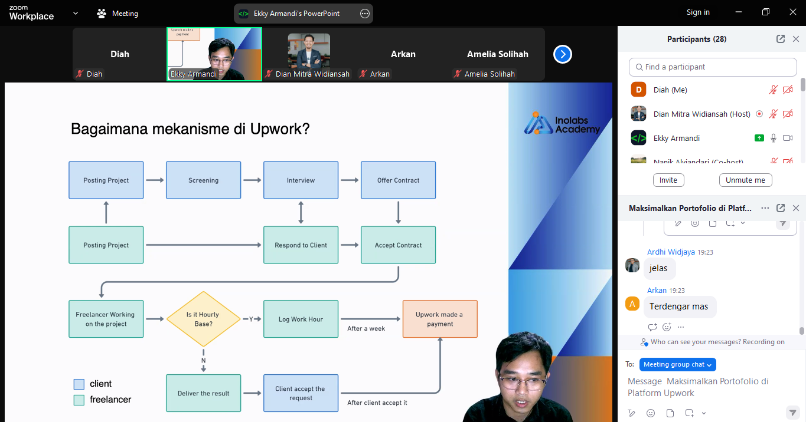
Task: Click Dian Mitra Widiansah muted microphone icon
Action: pos(774,114)
